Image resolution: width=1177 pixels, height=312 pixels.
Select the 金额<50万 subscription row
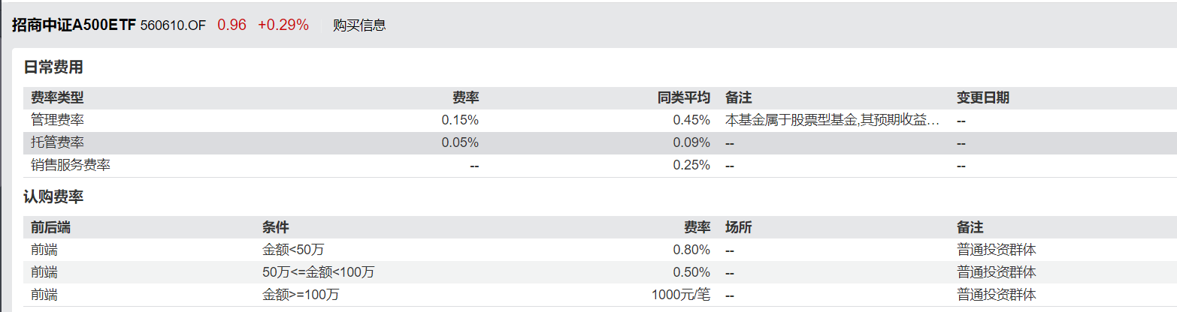(x=600, y=250)
